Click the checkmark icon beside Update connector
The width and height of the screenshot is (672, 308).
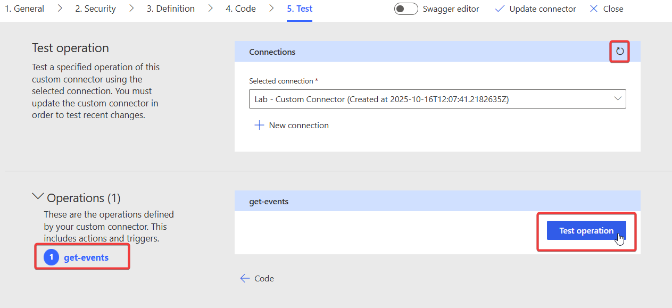click(500, 9)
